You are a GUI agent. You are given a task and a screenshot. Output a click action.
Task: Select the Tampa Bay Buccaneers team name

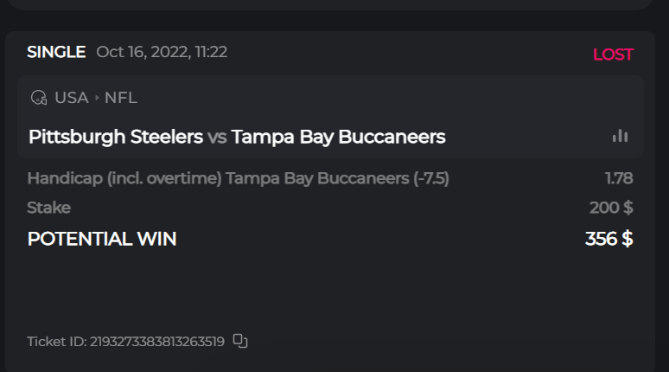(338, 137)
